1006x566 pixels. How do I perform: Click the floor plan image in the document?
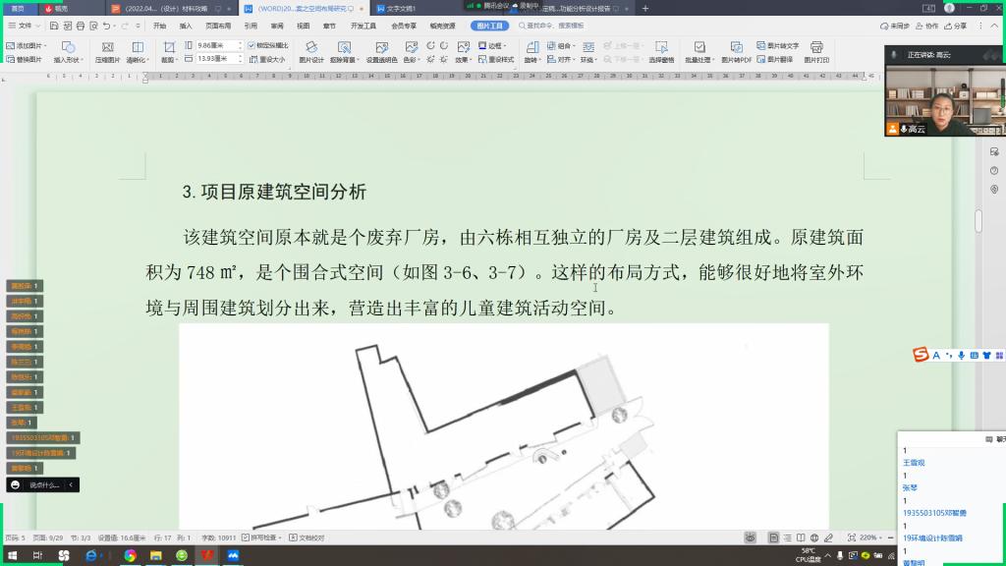pos(504,426)
